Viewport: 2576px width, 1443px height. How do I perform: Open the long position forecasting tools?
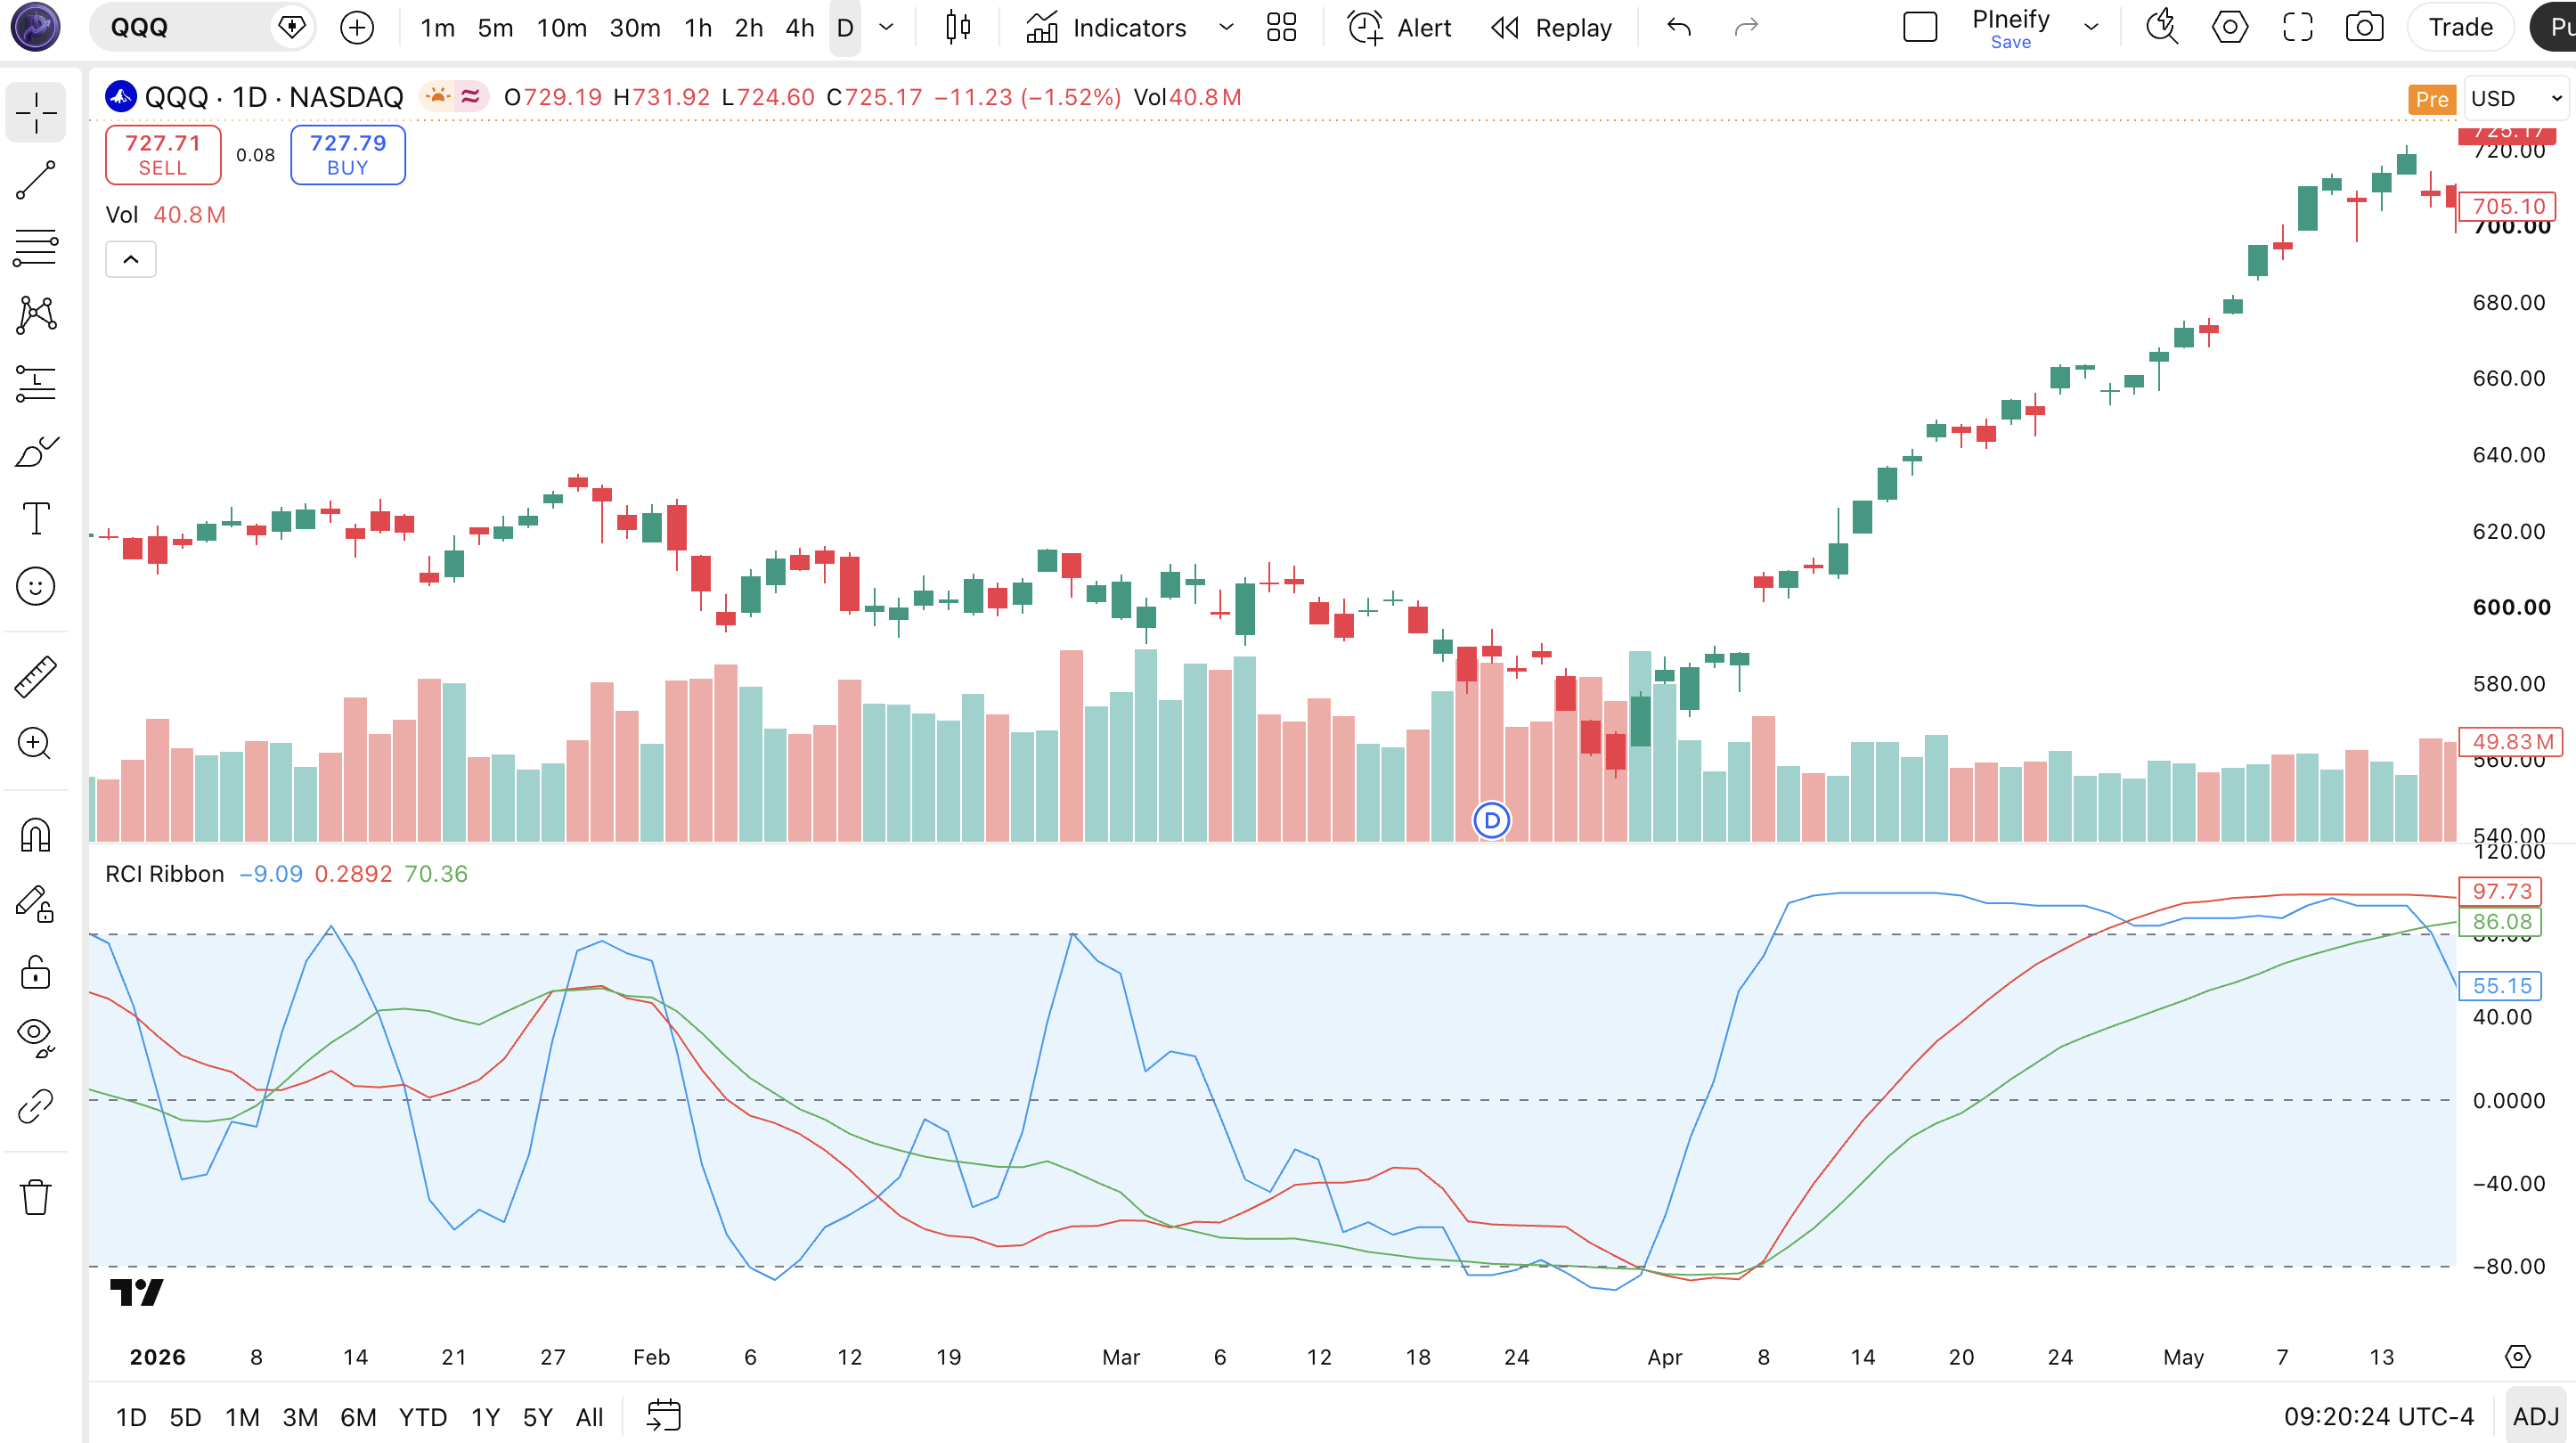[x=36, y=383]
